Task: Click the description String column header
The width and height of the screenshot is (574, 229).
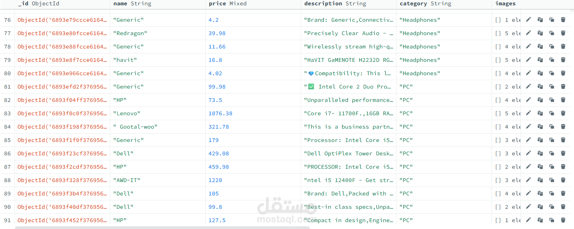Action: coord(335,4)
